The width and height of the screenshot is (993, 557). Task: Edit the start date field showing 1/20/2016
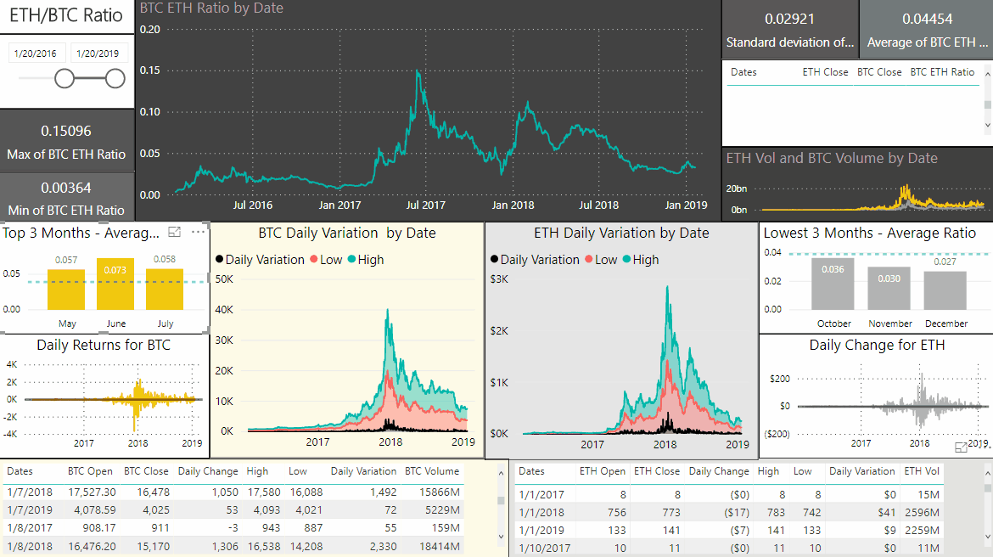coord(36,52)
